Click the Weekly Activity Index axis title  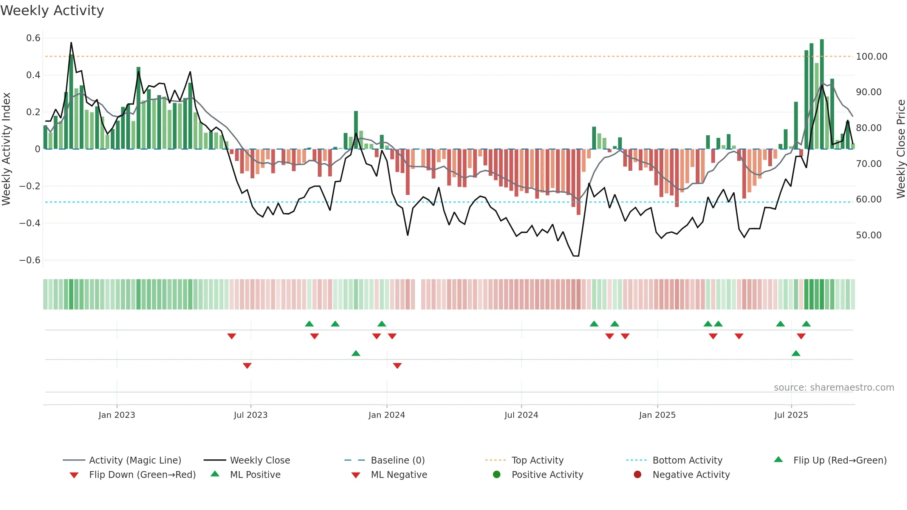tap(6, 149)
